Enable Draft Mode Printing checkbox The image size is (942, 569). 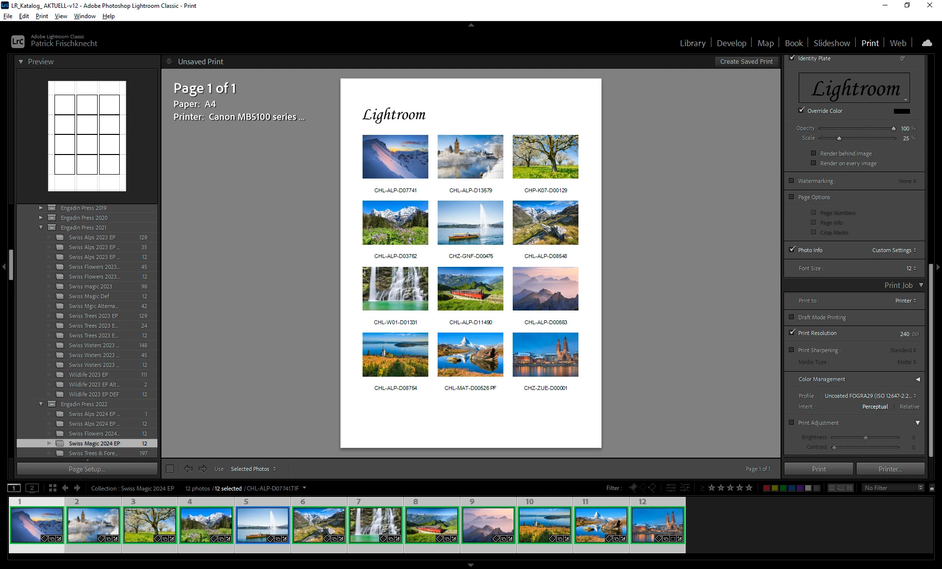(x=791, y=317)
